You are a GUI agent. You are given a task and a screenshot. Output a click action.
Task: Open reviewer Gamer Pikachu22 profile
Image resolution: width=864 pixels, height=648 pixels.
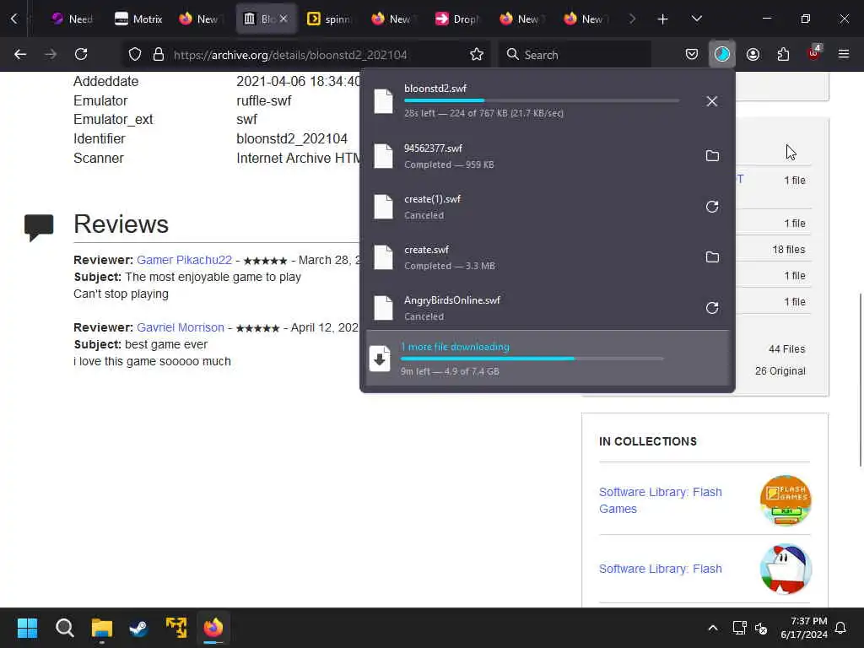(184, 260)
